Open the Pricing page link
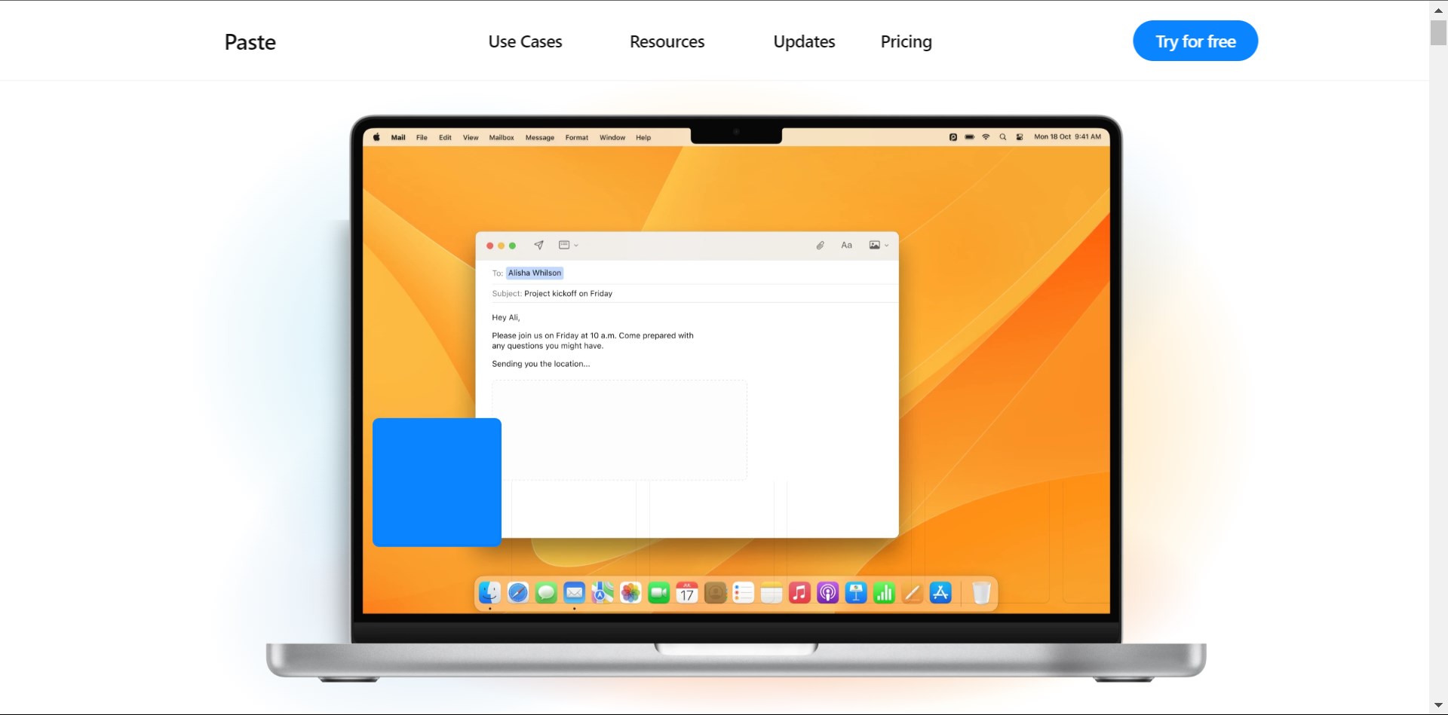 point(906,41)
